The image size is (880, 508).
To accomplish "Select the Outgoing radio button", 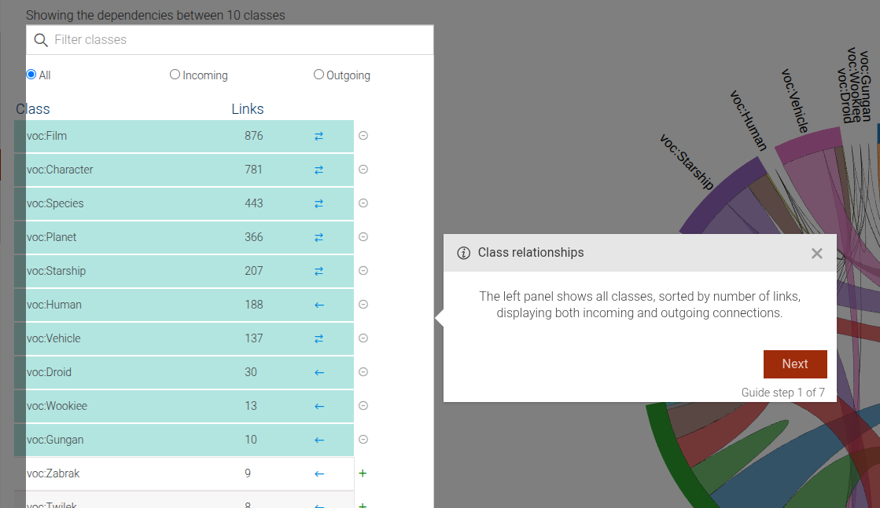I will click(x=318, y=75).
